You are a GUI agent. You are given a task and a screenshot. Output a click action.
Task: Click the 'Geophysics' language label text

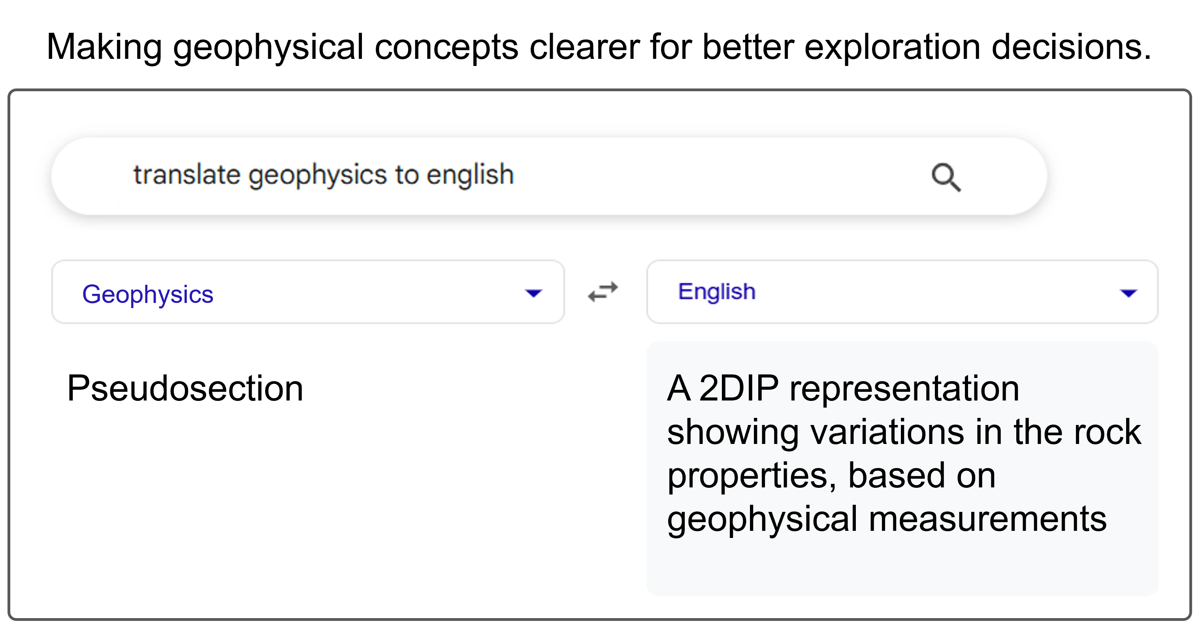click(148, 294)
